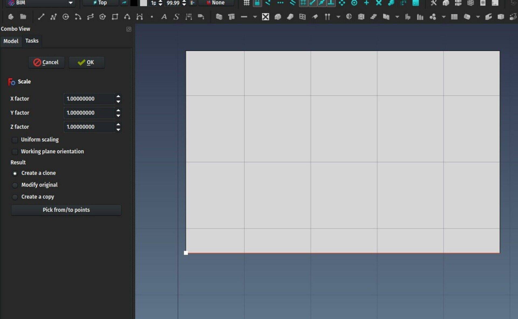The height and width of the screenshot is (319, 518).
Task: Click the Top working plane button
Action: point(100,3)
